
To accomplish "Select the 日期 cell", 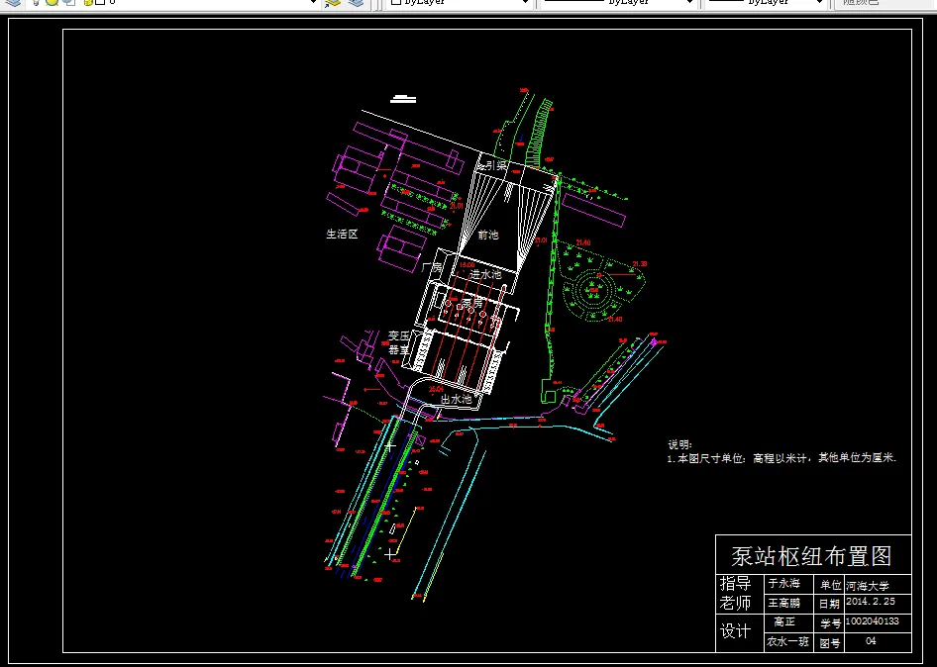I will (x=831, y=605).
